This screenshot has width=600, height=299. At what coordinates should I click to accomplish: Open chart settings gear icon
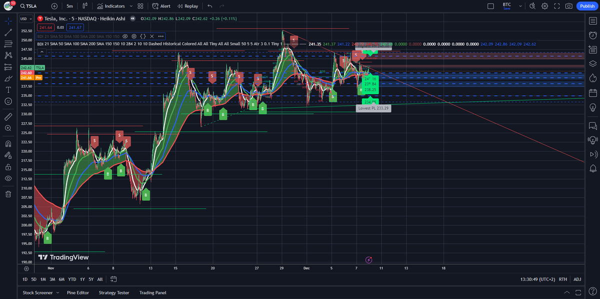click(x=544, y=6)
